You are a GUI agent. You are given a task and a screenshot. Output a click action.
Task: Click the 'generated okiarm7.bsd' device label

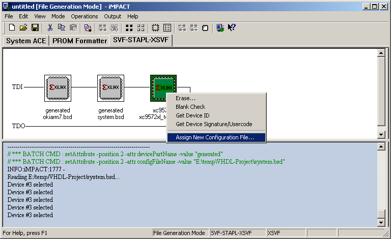tap(58, 114)
